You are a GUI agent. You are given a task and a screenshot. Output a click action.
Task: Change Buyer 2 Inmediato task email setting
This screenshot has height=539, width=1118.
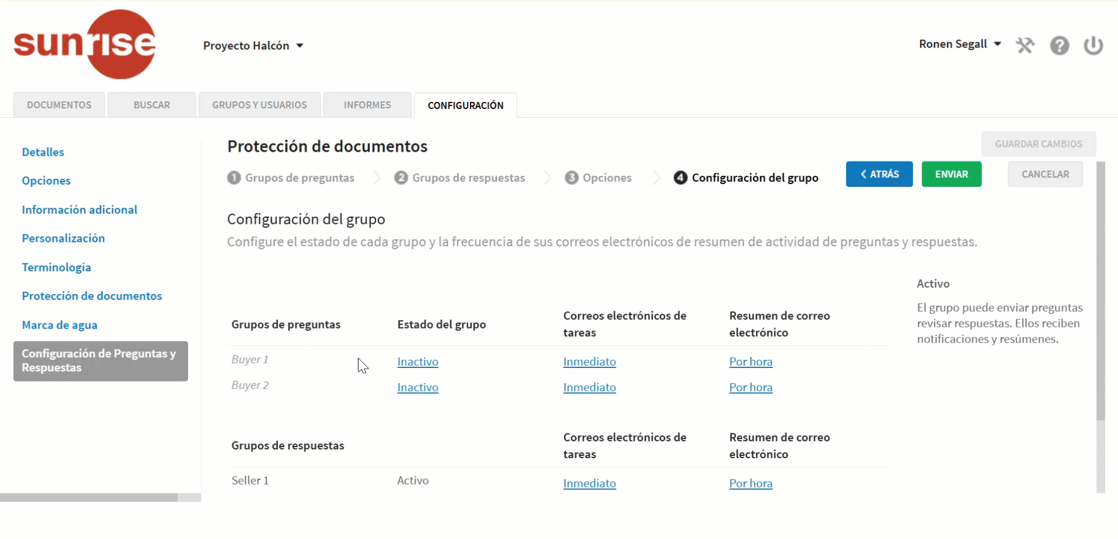(x=589, y=388)
